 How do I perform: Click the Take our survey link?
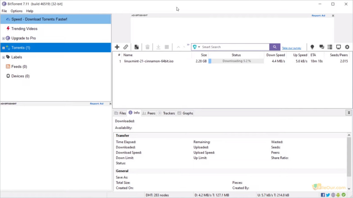click(292, 48)
